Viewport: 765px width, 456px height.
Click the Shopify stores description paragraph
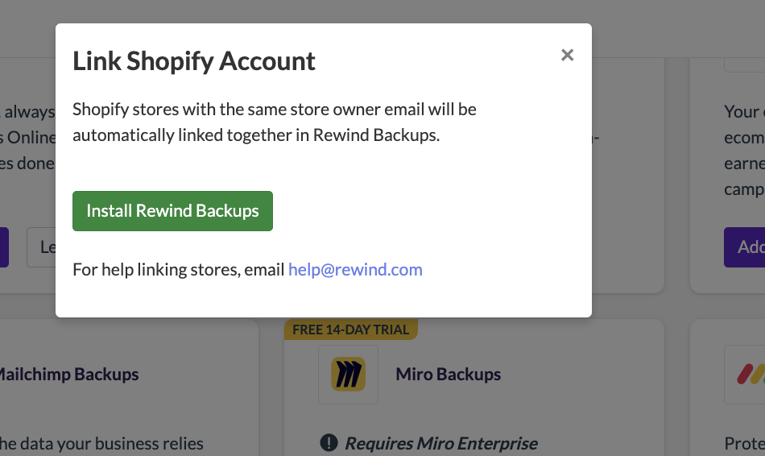(x=274, y=122)
